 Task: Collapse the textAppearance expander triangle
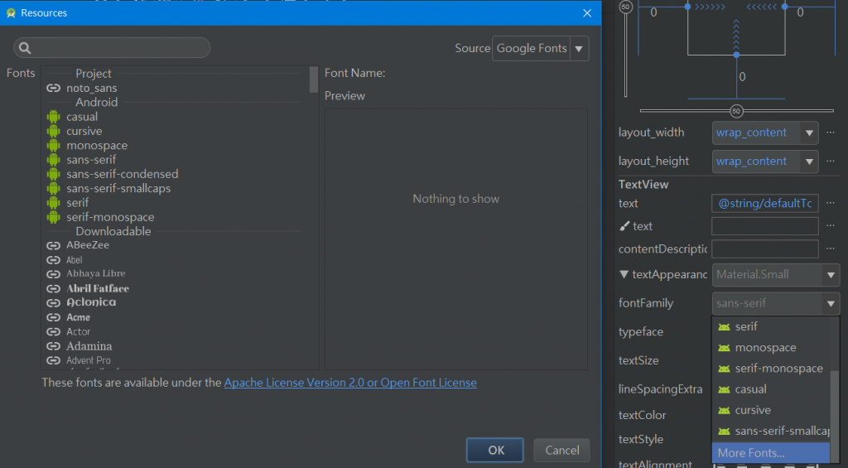pyautogui.click(x=624, y=274)
